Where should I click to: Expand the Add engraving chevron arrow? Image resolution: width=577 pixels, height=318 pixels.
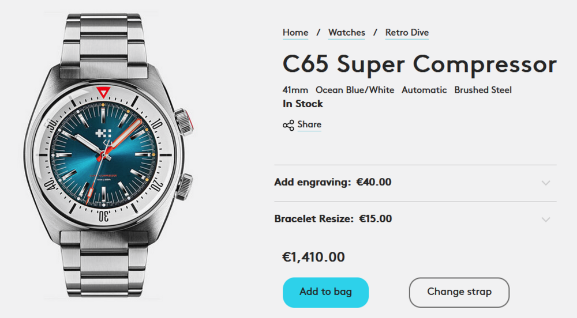[x=546, y=183]
